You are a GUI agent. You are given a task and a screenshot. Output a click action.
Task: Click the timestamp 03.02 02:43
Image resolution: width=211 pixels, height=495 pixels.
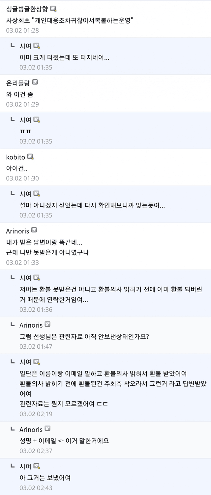(36, 488)
